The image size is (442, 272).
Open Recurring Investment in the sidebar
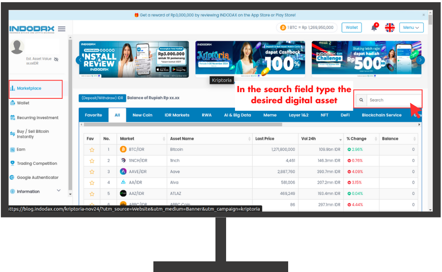click(38, 117)
